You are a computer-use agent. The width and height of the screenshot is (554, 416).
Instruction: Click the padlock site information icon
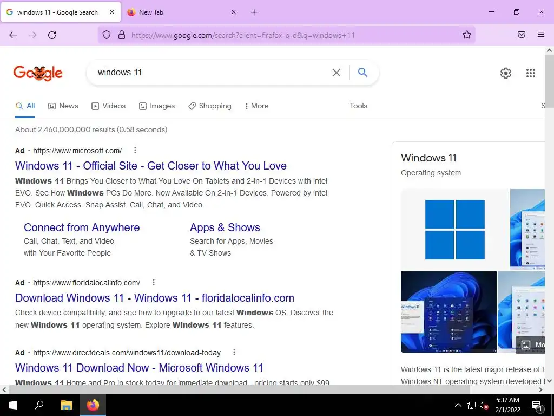[x=122, y=35]
